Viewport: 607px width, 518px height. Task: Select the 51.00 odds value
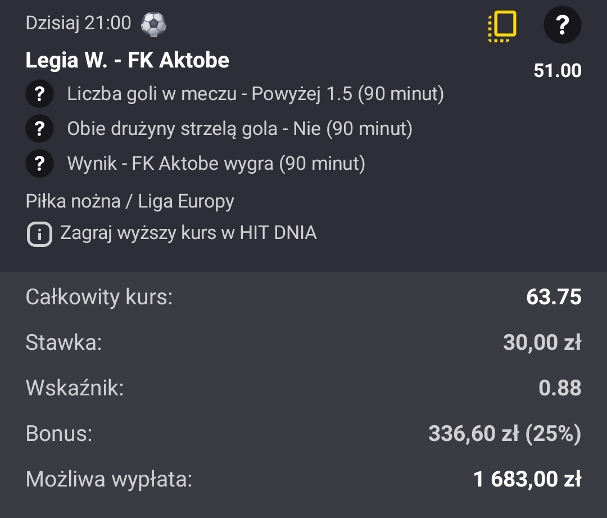point(557,70)
